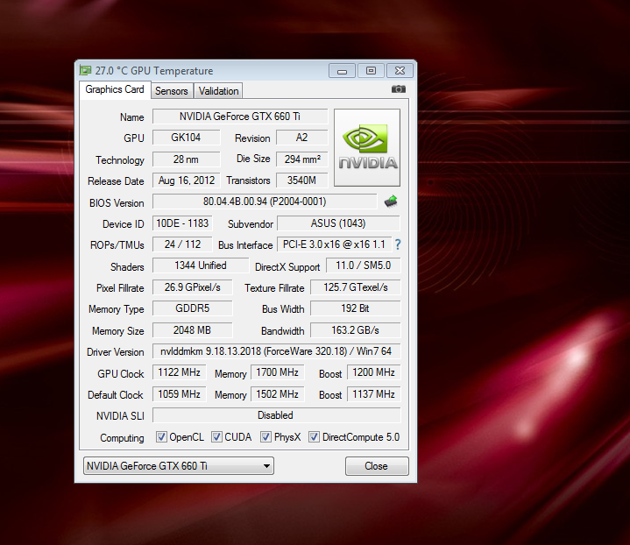Click the Die Size value 294 mm²
The height and width of the screenshot is (545, 630).
[x=301, y=159]
